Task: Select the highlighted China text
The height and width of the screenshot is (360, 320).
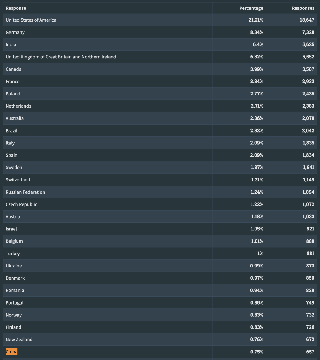Action: 12,352
